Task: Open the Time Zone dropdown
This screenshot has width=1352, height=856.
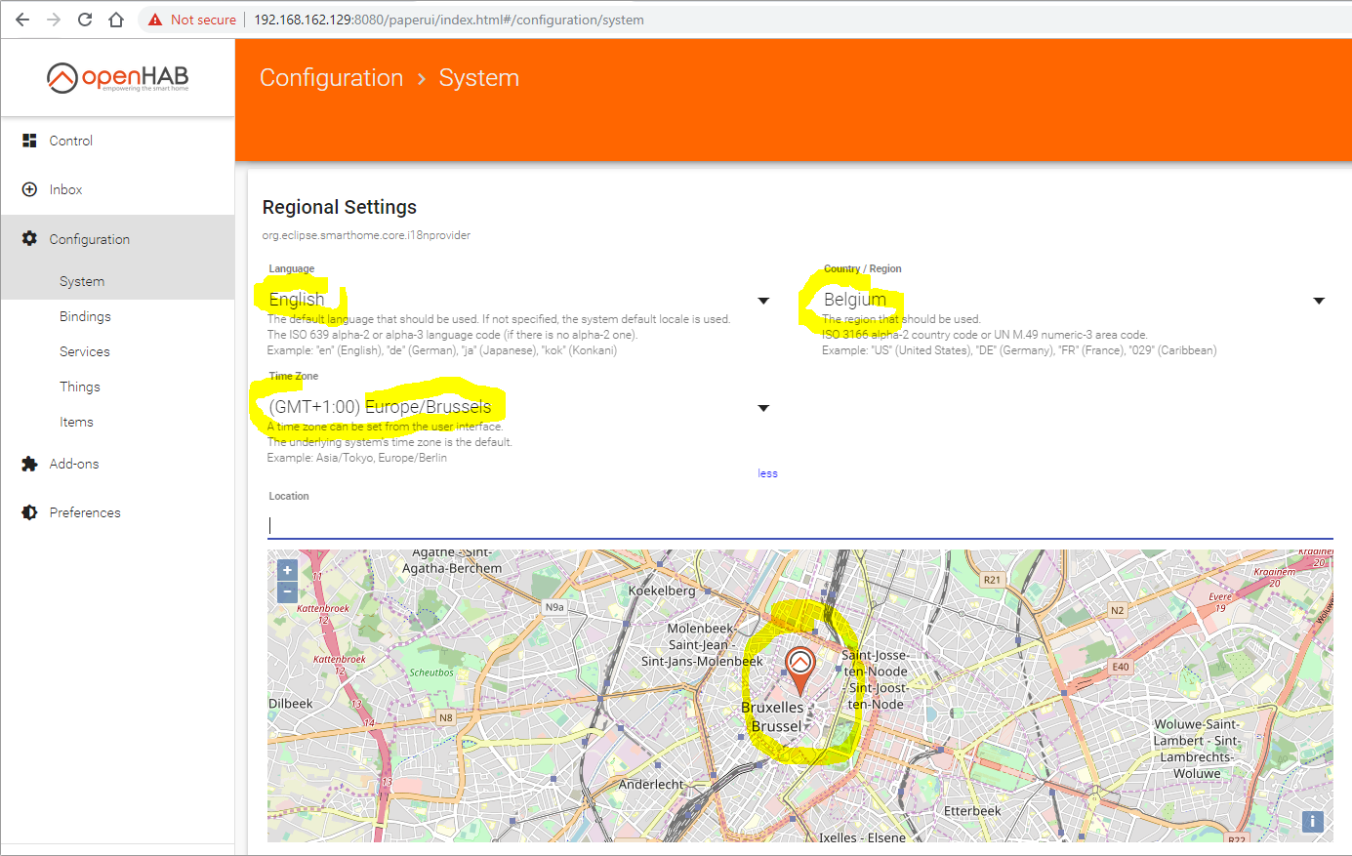Action: pos(519,407)
